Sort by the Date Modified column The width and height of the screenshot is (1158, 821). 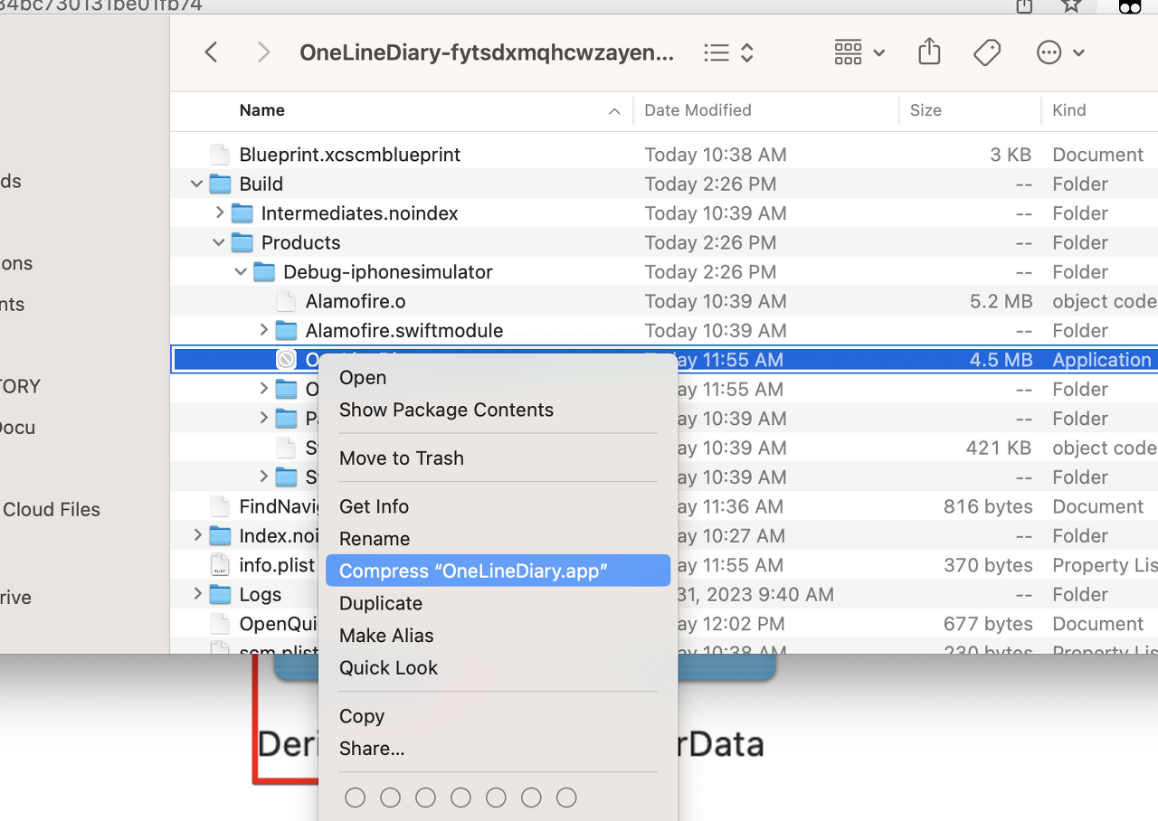pyautogui.click(x=698, y=110)
